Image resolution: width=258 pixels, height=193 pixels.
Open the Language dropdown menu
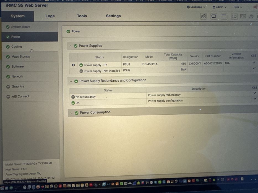(196, 7)
